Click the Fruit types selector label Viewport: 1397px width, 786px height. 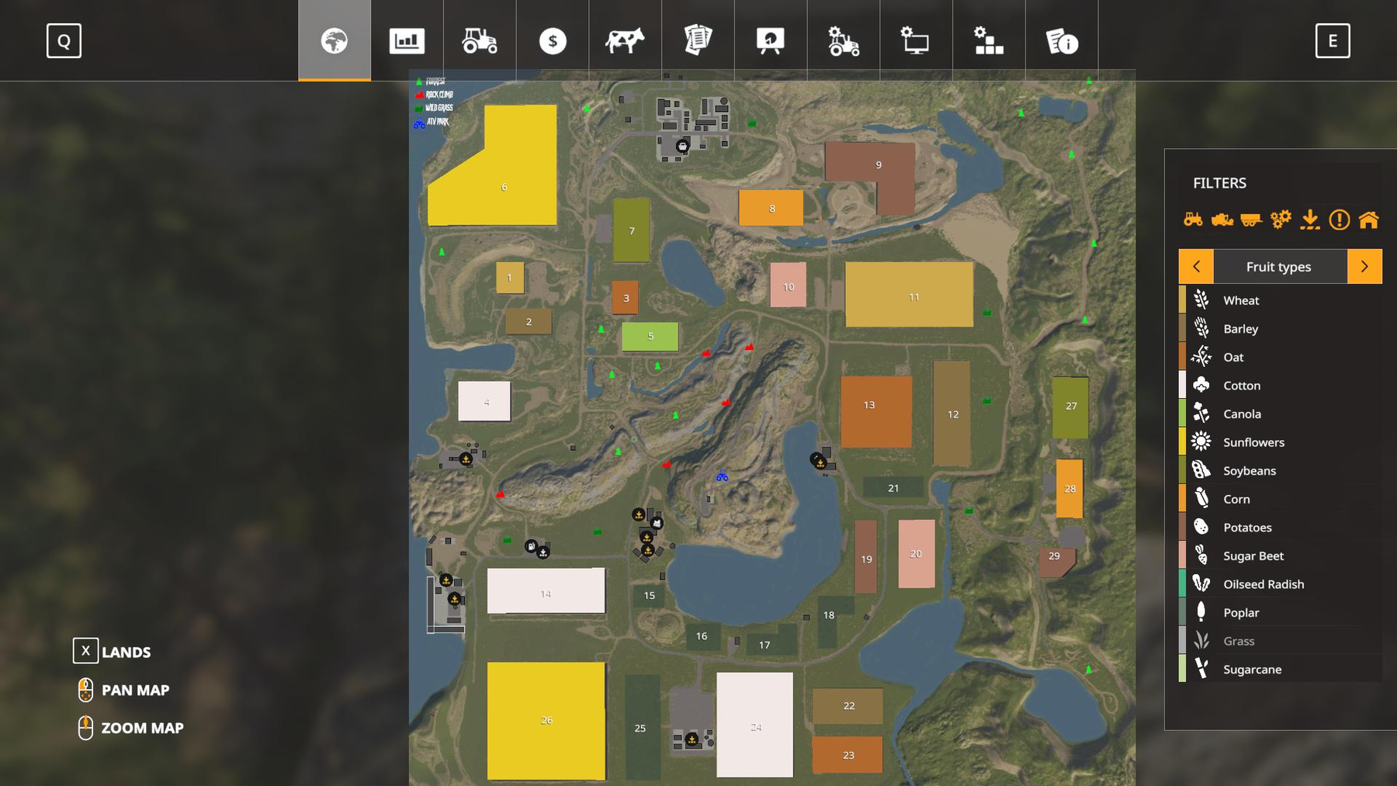tap(1279, 266)
